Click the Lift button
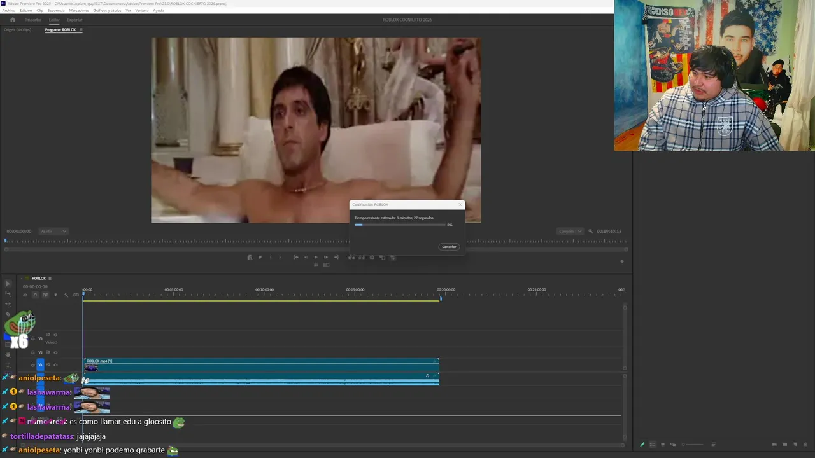 click(351, 257)
